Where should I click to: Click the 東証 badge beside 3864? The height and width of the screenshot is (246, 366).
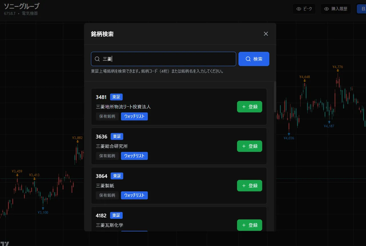pos(117,176)
